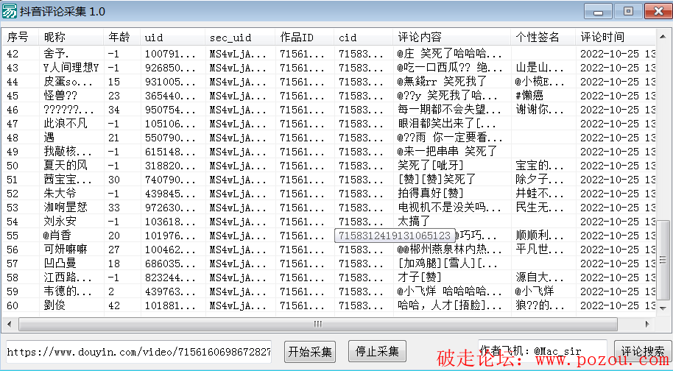The height and width of the screenshot is (371, 673).
Task: Sort by 序号 column header
Action: pos(20,38)
